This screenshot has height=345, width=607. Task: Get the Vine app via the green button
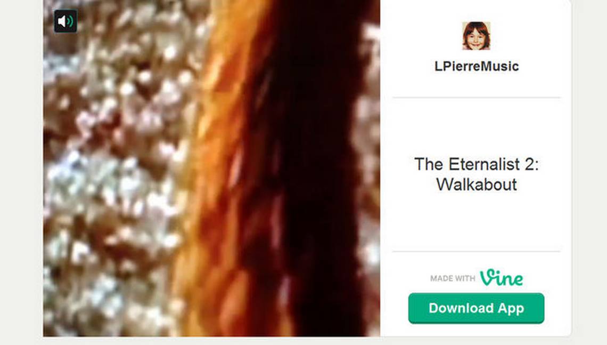click(476, 308)
